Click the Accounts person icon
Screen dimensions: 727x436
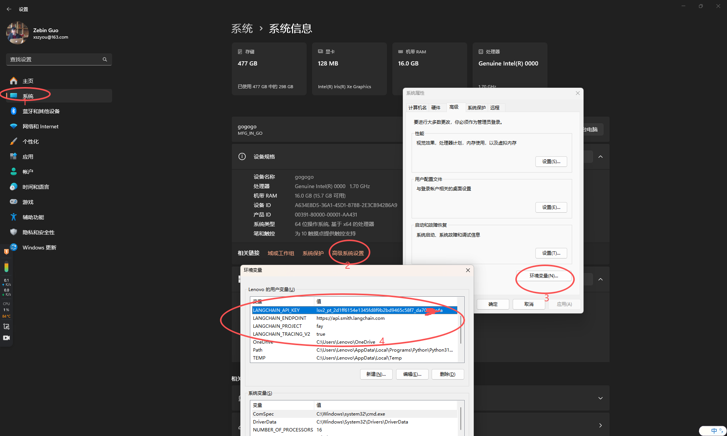coord(14,171)
